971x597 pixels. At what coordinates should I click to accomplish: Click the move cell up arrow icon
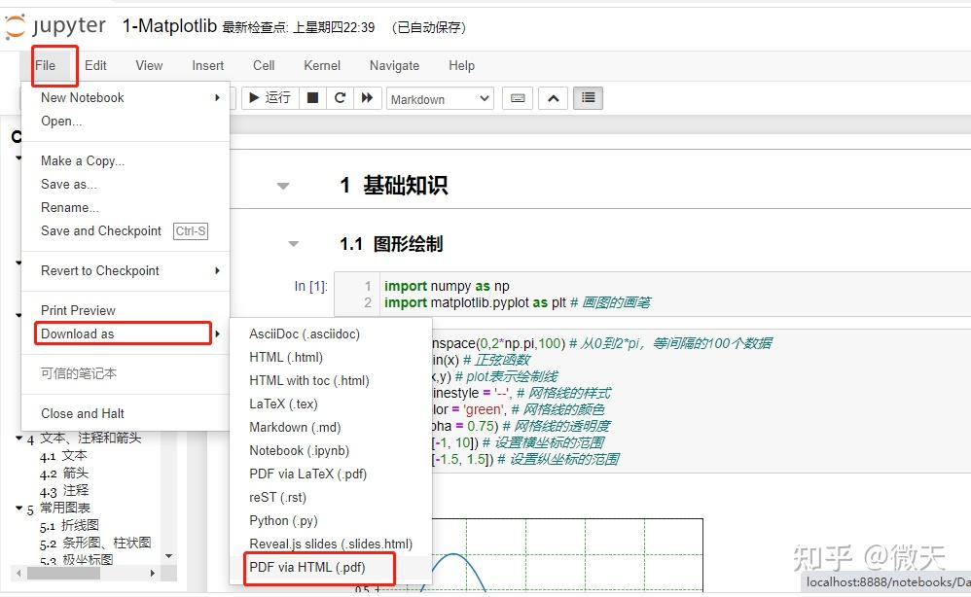553,97
